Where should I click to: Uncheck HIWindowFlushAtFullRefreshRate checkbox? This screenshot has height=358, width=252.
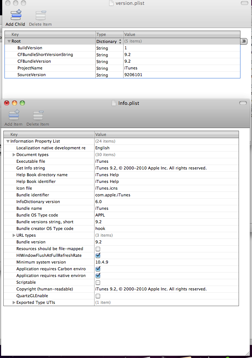pyautogui.click(x=98, y=255)
